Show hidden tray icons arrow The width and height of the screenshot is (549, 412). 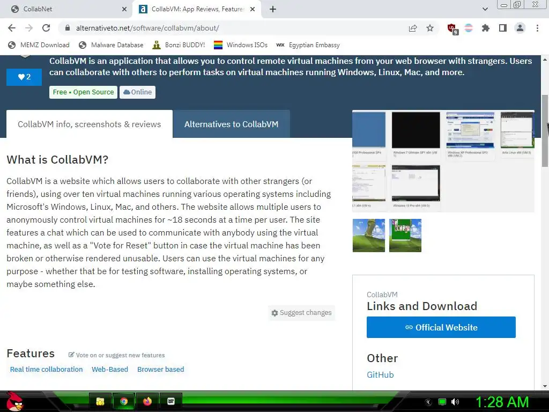pyautogui.click(x=428, y=402)
